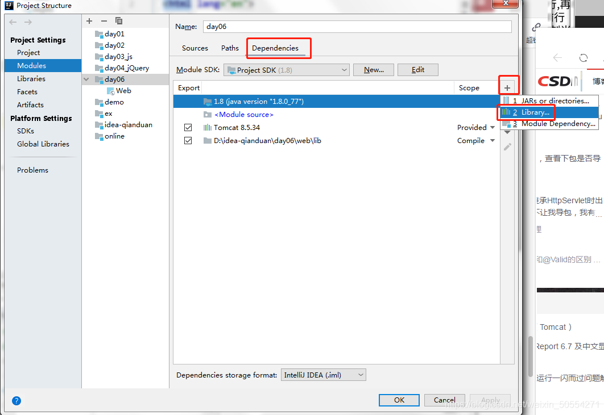Image resolution: width=604 pixels, height=415 pixels.
Task: Click the IntelliJ logo in title bar
Action: point(9,5)
